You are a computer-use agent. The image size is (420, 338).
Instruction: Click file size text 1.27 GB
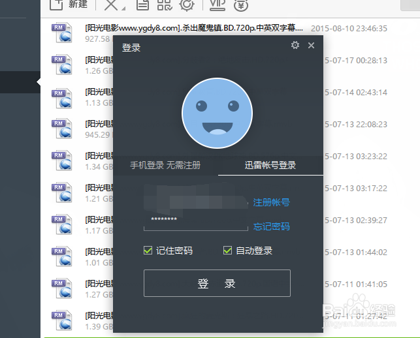(x=99, y=295)
